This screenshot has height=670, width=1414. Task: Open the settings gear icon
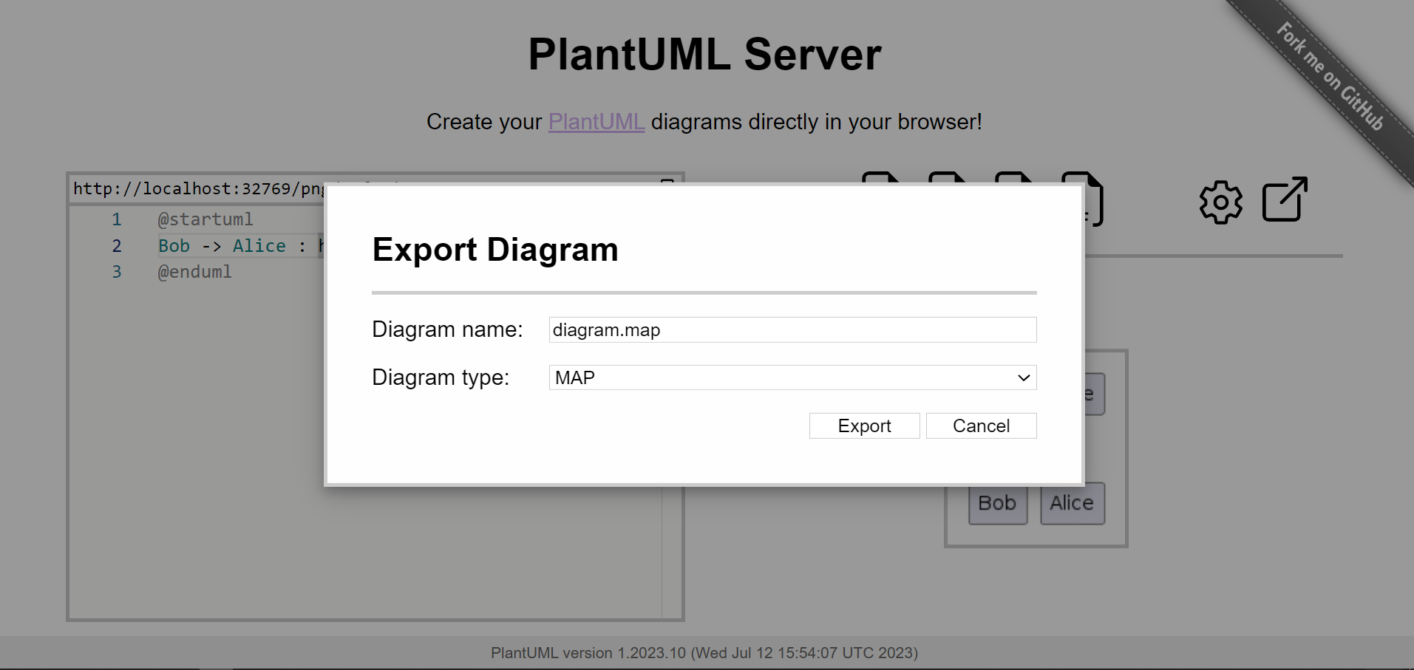[x=1220, y=201]
